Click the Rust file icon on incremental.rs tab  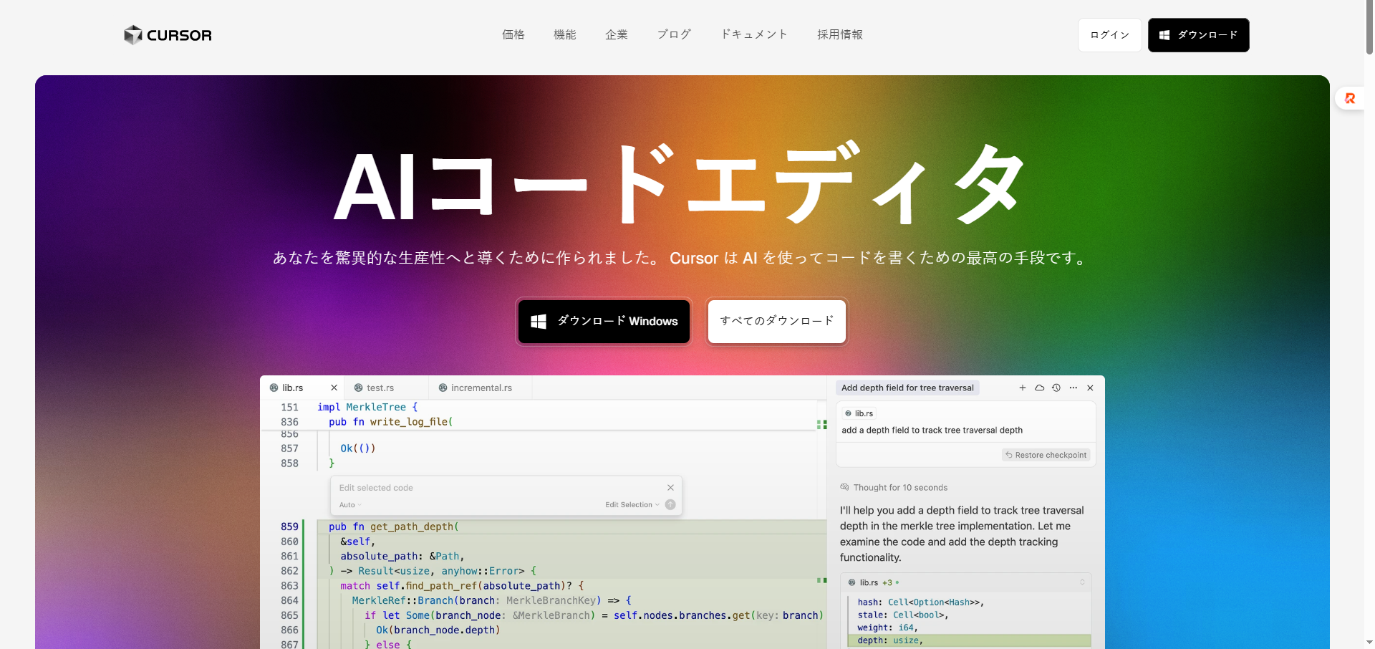point(443,388)
